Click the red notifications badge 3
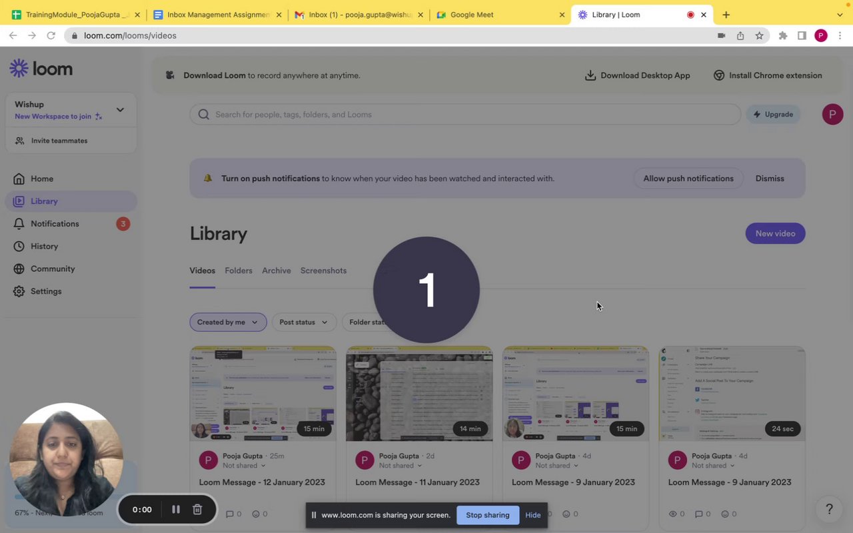853x533 pixels. (123, 224)
